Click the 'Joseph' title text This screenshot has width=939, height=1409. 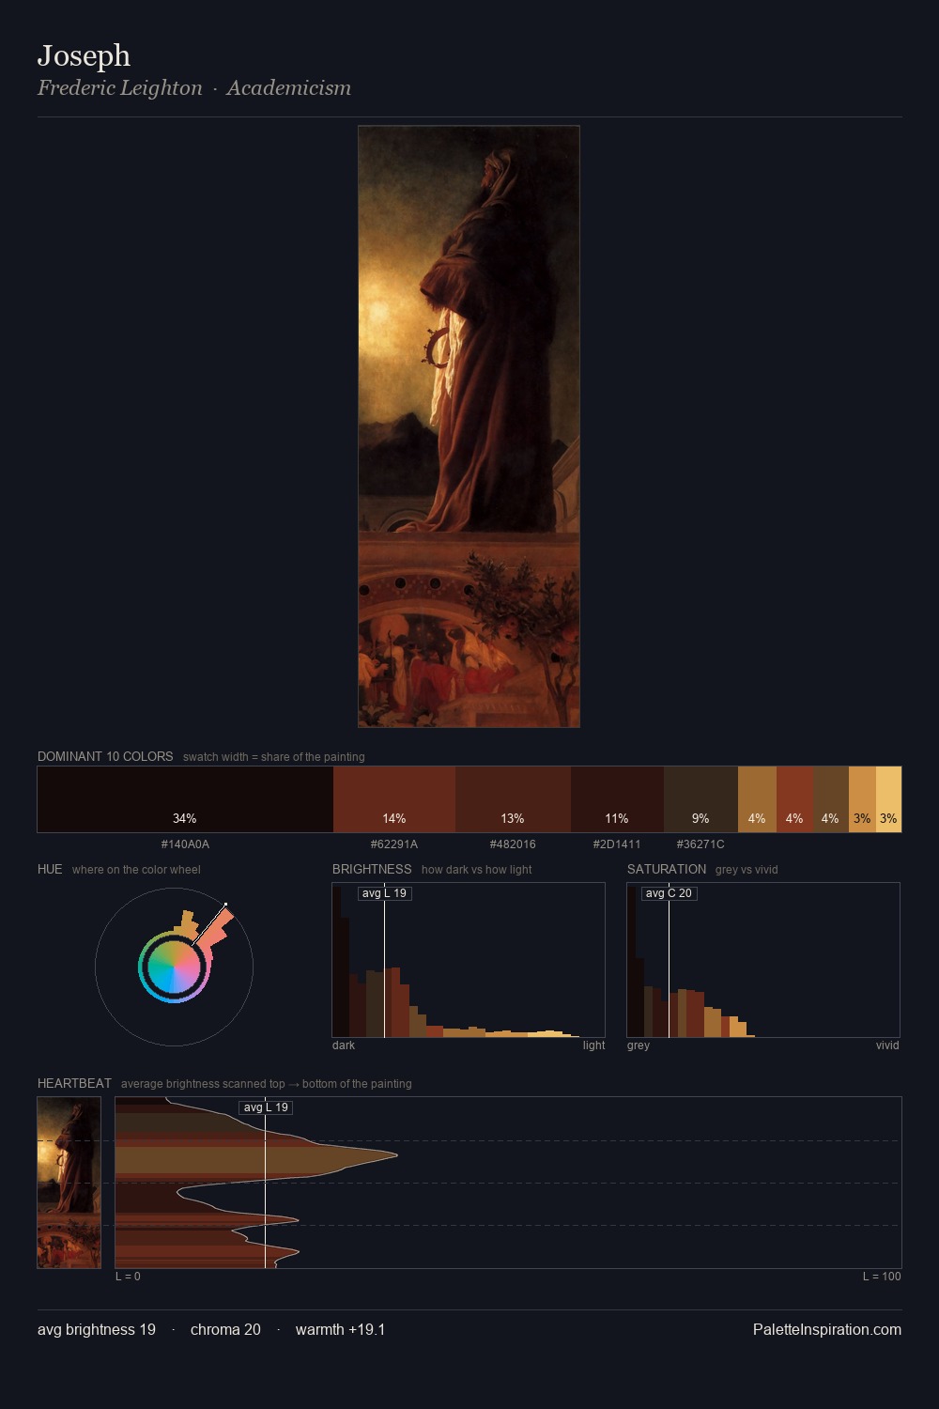point(84,56)
